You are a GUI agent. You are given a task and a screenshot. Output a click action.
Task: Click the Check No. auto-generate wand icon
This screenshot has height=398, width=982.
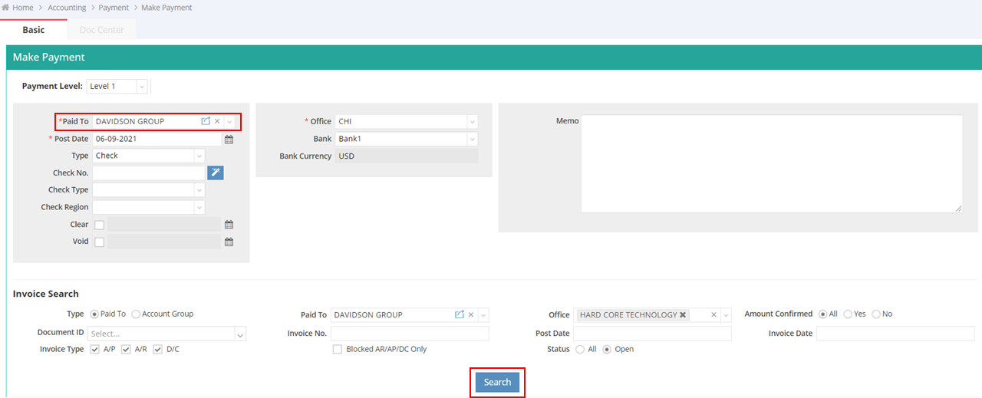click(x=216, y=173)
